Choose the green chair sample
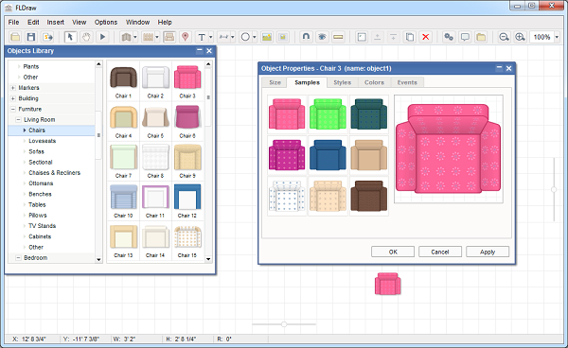This screenshot has height=348, width=568. (328, 114)
